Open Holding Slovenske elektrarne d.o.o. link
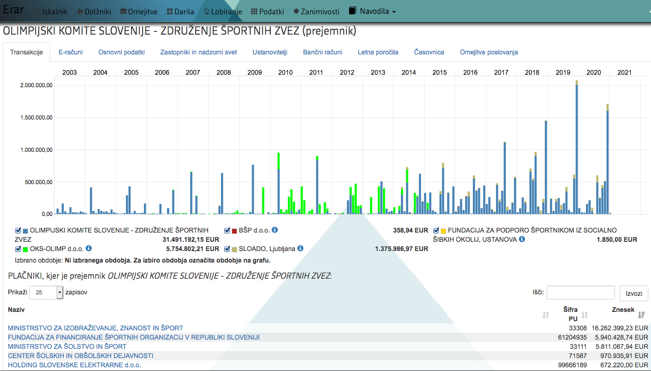 tap(74, 365)
